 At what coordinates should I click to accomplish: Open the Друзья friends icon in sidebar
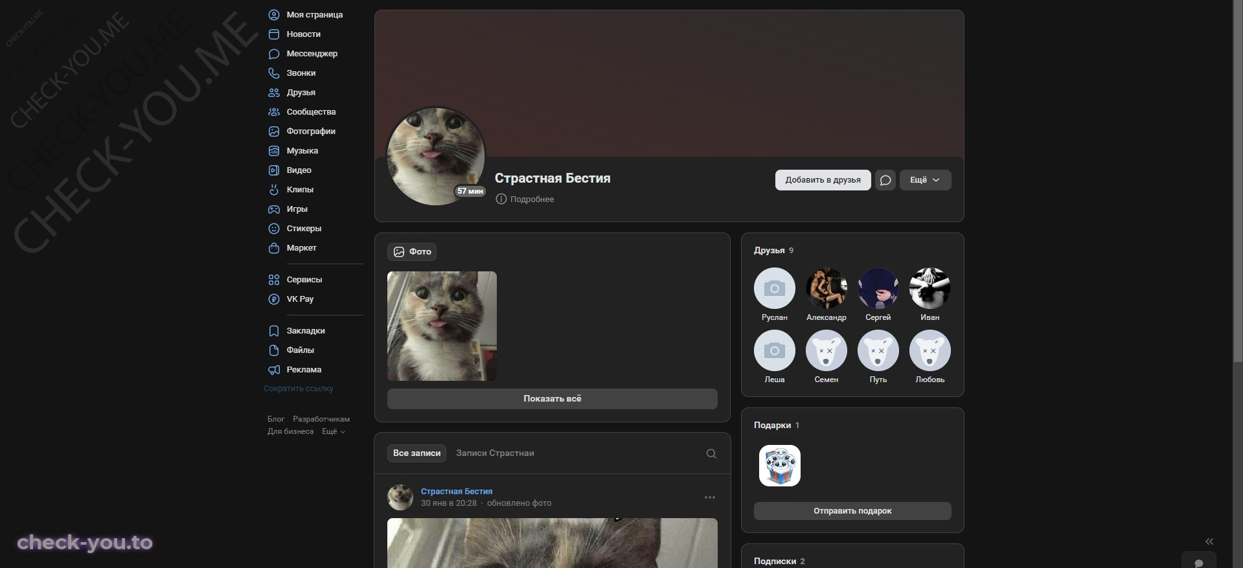coord(274,93)
